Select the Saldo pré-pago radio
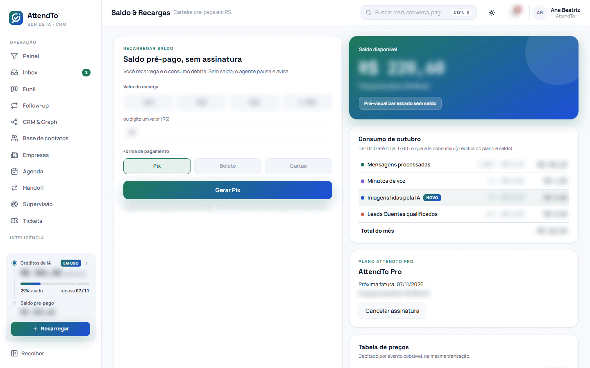This screenshot has width=590, height=368. click(14, 303)
